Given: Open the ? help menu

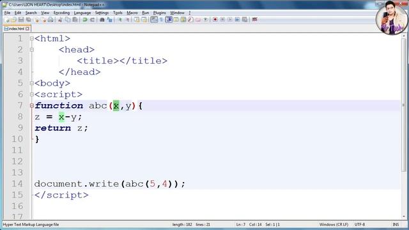Looking at the screenshot, I should click(x=190, y=13).
